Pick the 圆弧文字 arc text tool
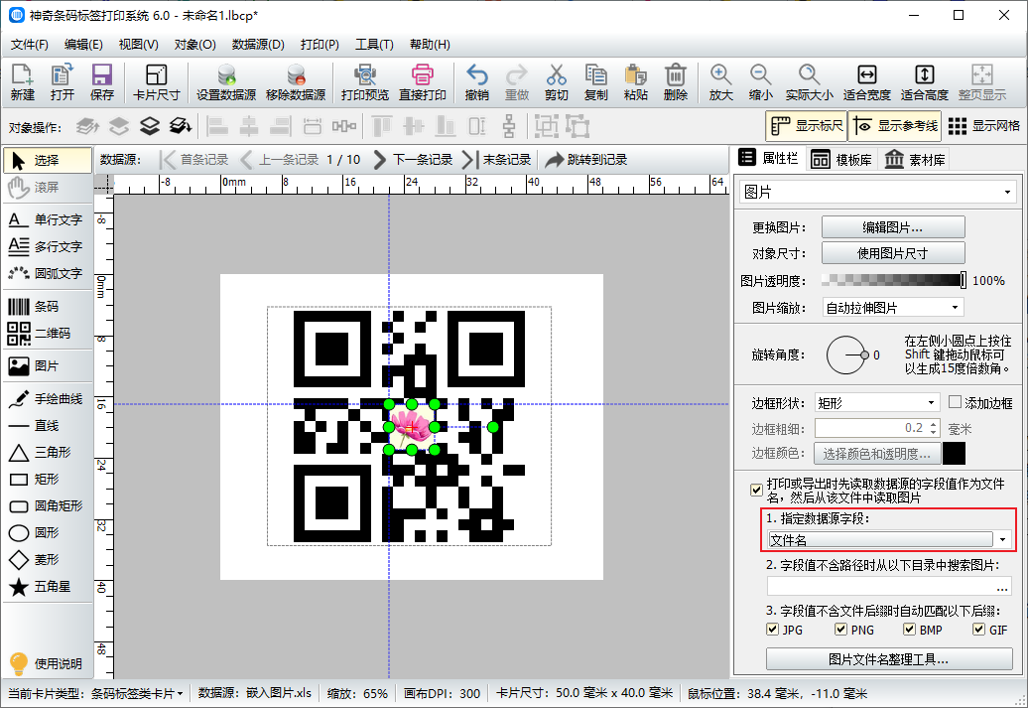Viewport: 1028px width, 708px height. pos(47,273)
